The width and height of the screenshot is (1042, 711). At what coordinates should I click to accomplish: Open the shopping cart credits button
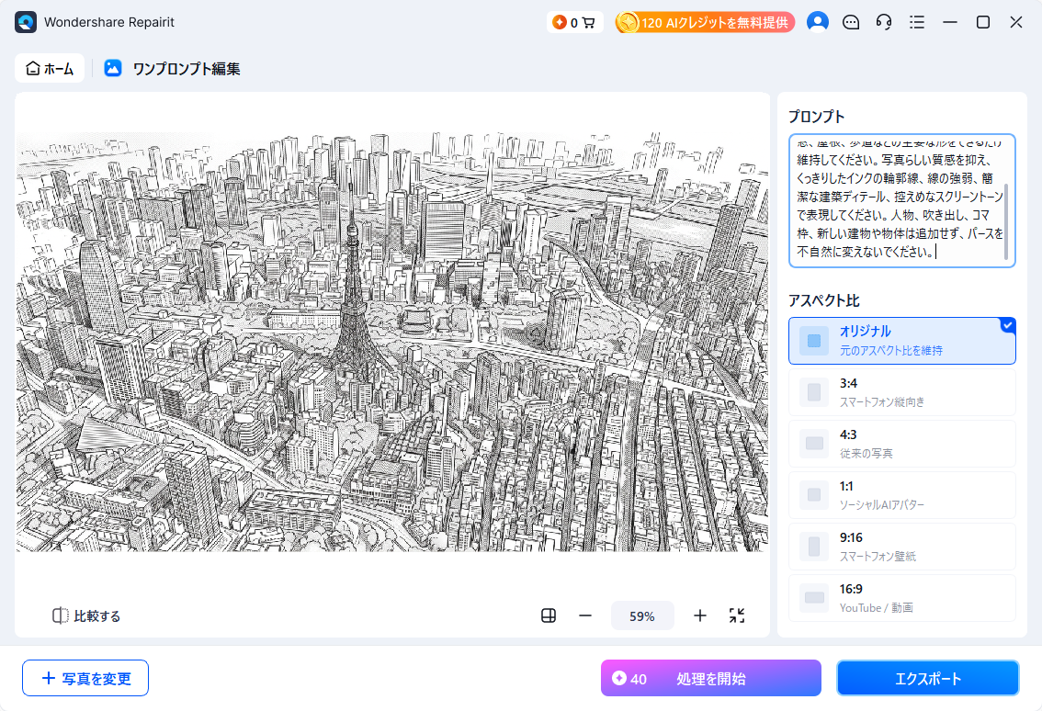575,22
